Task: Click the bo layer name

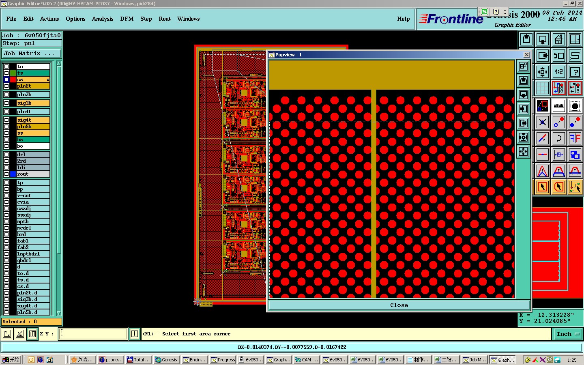Action: [33, 146]
